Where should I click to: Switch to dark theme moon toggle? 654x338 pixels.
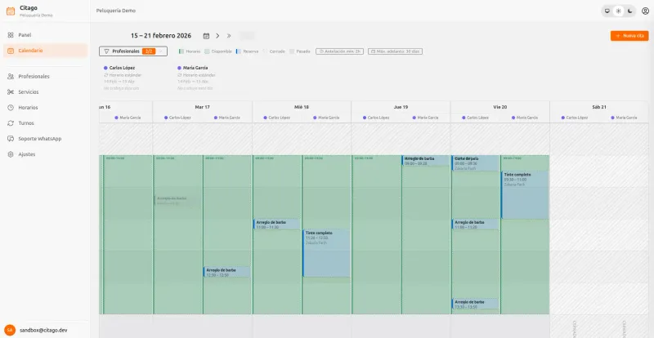pyautogui.click(x=629, y=11)
